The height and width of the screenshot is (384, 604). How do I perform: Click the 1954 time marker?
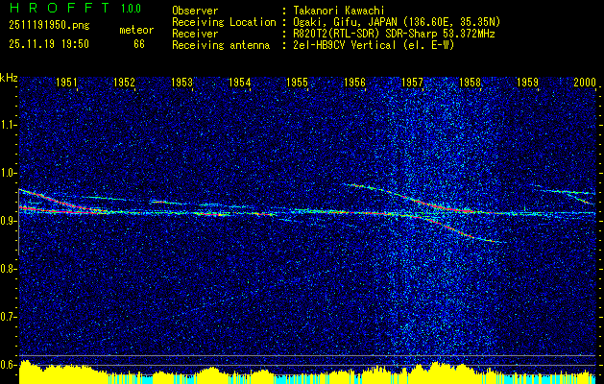[x=240, y=82]
